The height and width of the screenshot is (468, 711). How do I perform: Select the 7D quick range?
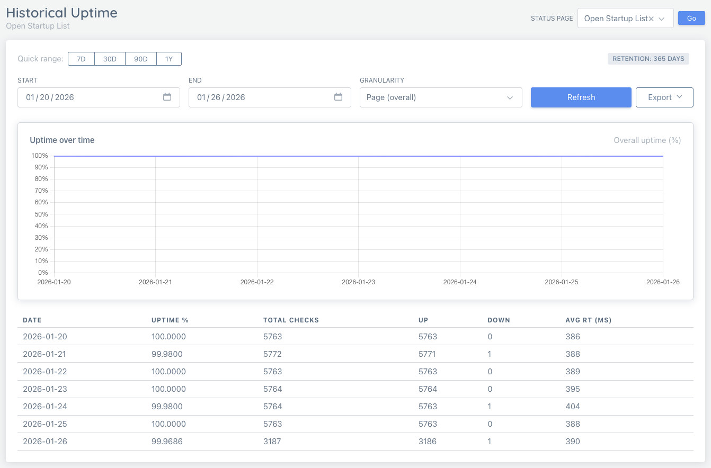coord(81,59)
